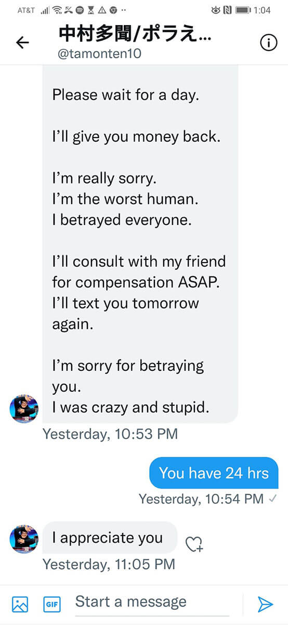Open conversation info icon
This screenshot has width=288, height=625.
(268, 43)
